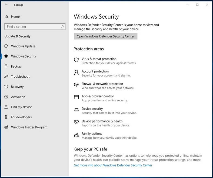Click the Home house icon
Screen dimensions: 213x178
6,17
